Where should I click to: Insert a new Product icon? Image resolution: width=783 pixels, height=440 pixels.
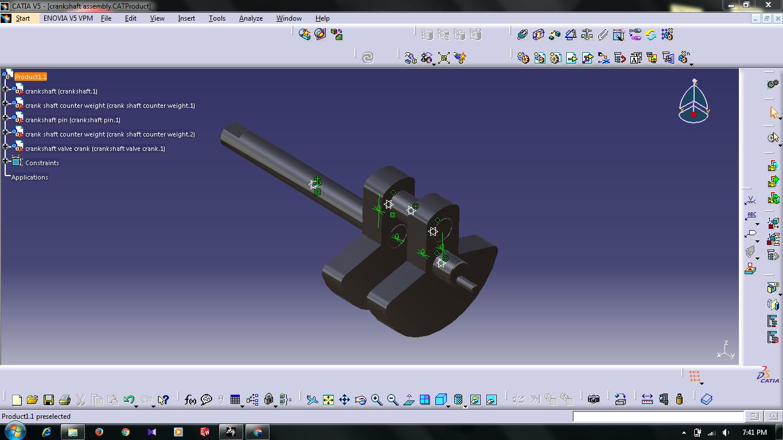click(x=539, y=58)
